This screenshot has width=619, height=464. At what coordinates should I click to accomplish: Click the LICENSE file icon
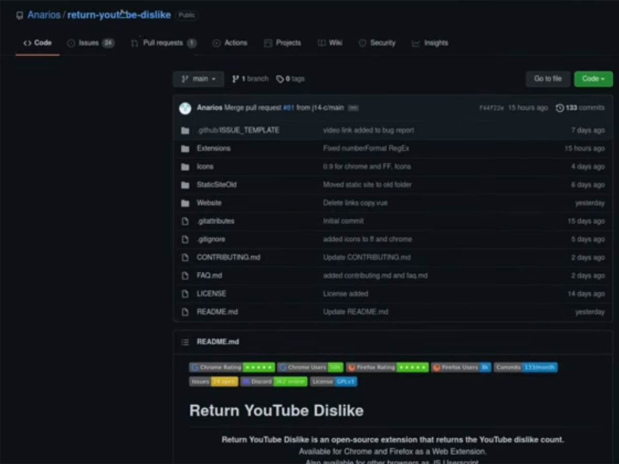tap(185, 294)
